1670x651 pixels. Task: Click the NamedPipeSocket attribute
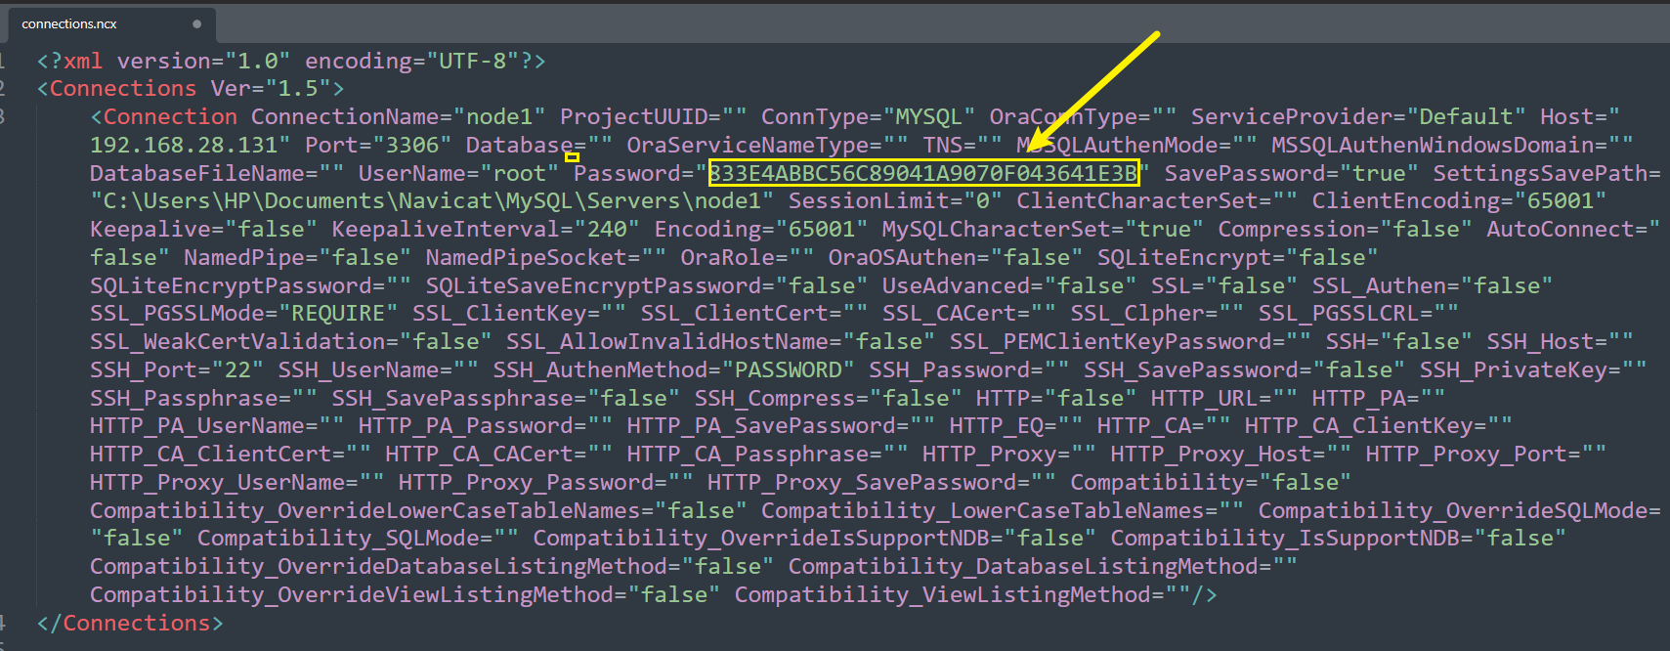546,257
